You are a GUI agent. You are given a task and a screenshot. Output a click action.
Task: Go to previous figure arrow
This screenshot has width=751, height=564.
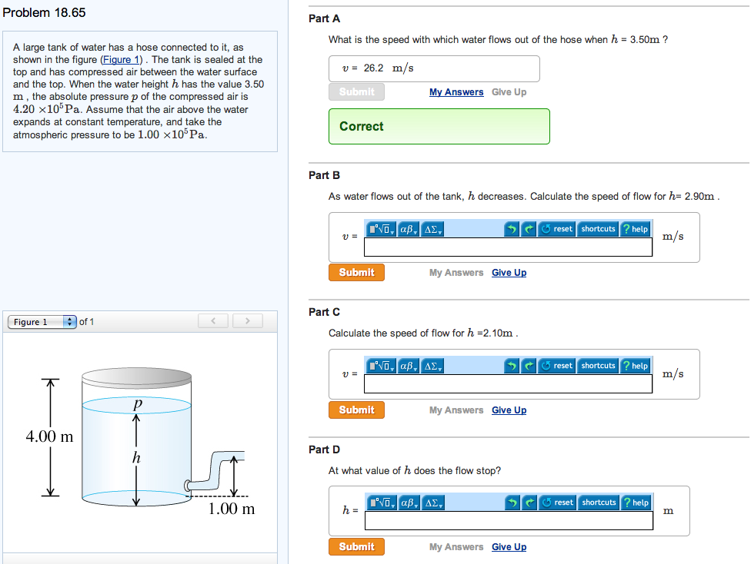pyautogui.click(x=214, y=321)
